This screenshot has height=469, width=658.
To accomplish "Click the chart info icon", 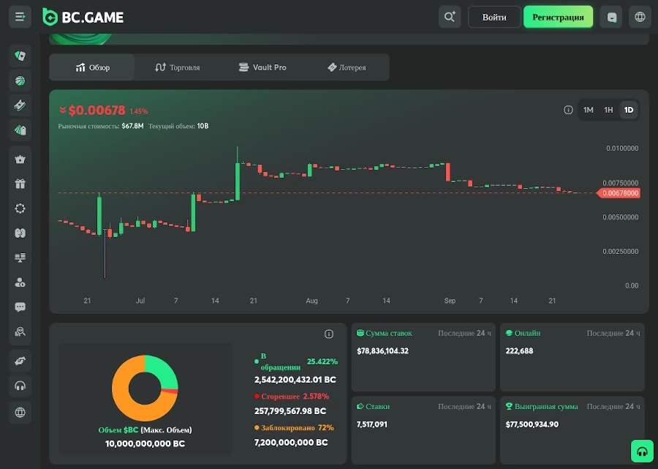I will pos(568,110).
